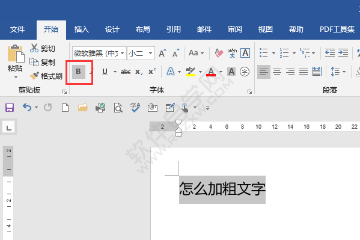The width and height of the screenshot is (360, 240).
Task: Open PDF工具集 tab
Action: [337, 29]
